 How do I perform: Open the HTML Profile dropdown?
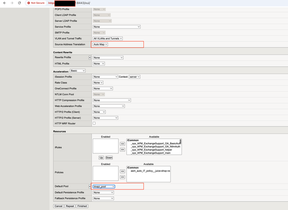[x=98, y=64]
